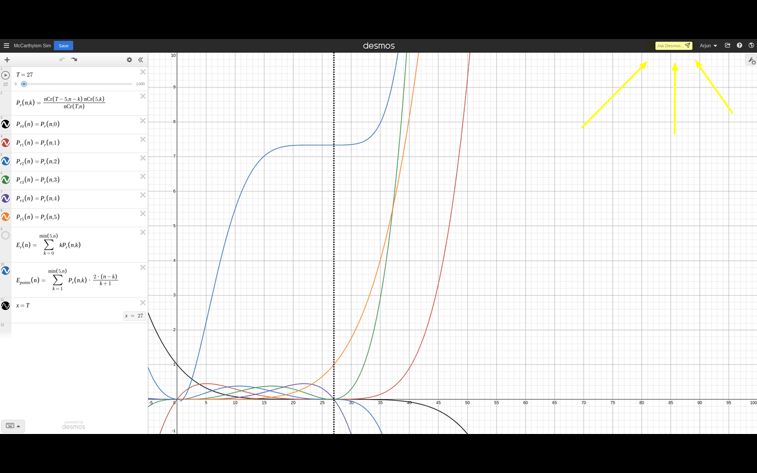Screen dimensions: 757x473
Task: Toggle visibility of Pr1(n) curve
Action: pyautogui.click(x=5, y=143)
